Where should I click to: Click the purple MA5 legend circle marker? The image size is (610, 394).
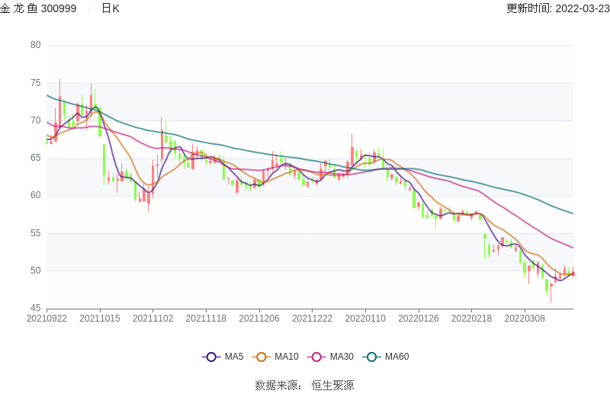[211, 357]
